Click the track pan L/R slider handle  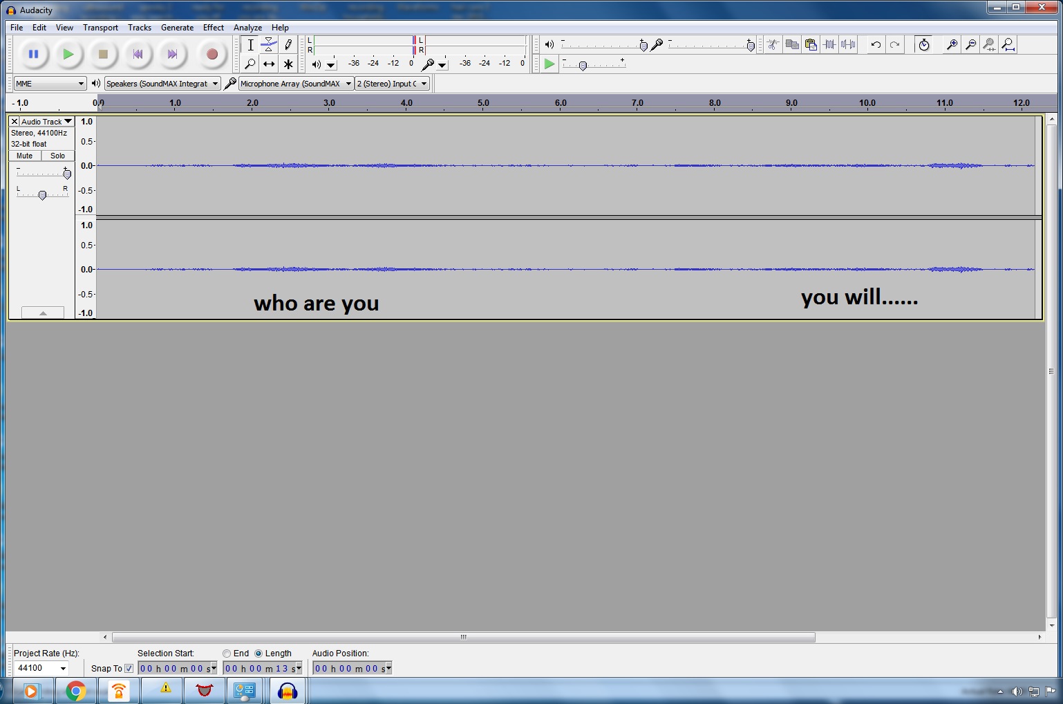coord(42,196)
